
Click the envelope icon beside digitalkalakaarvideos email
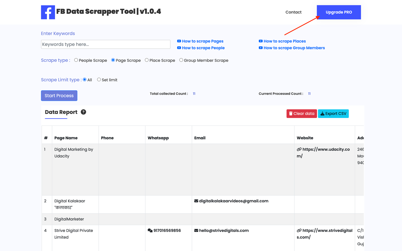(196, 201)
